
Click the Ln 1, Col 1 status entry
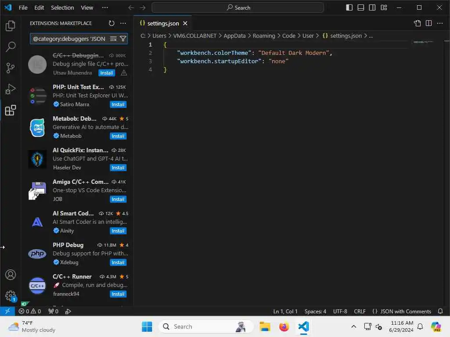pyautogui.click(x=285, y=312)
